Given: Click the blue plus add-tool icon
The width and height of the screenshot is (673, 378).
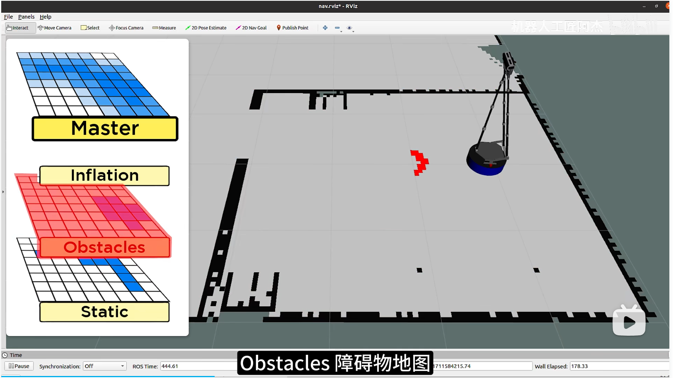Looking at the screenshot, I should coord(325,28).
